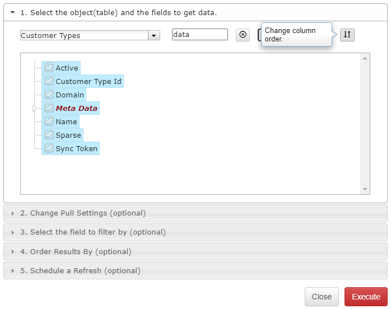The image size is (391, 309).
Task: Open the Customer Types dropdown arrow
Action: point(154,36)
